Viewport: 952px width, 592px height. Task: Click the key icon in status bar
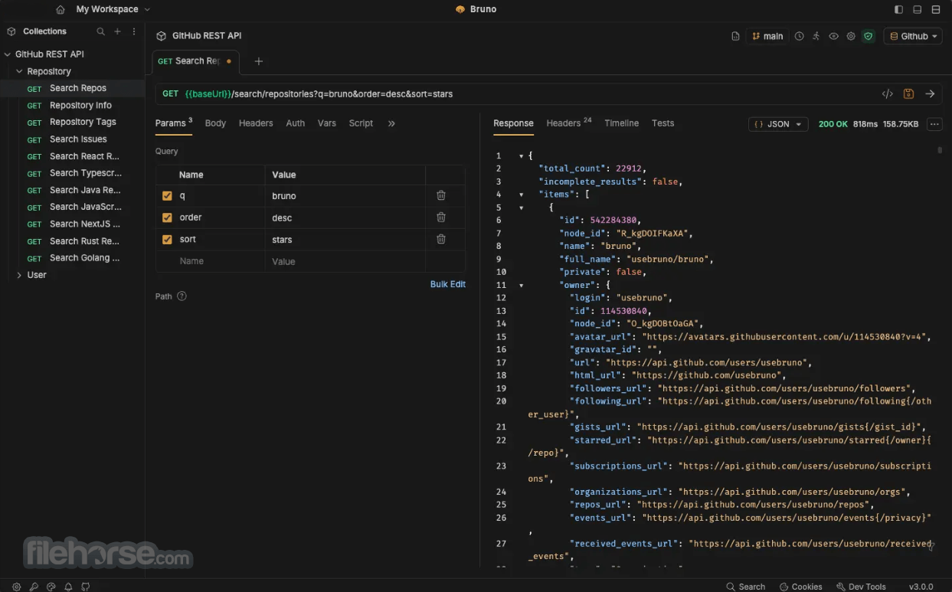pos(34,587)
